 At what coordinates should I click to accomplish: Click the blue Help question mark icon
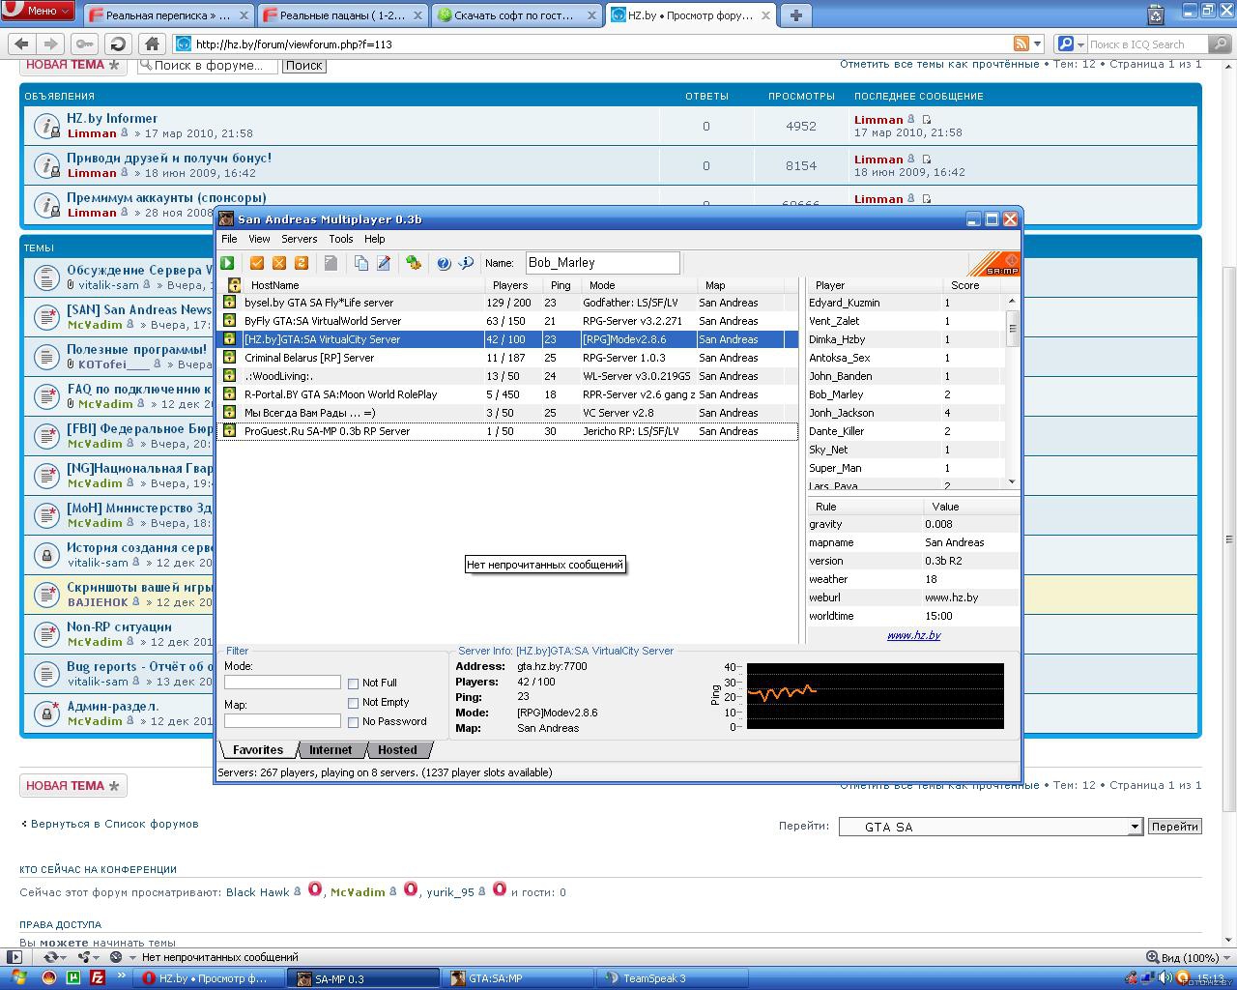point(444,263)
